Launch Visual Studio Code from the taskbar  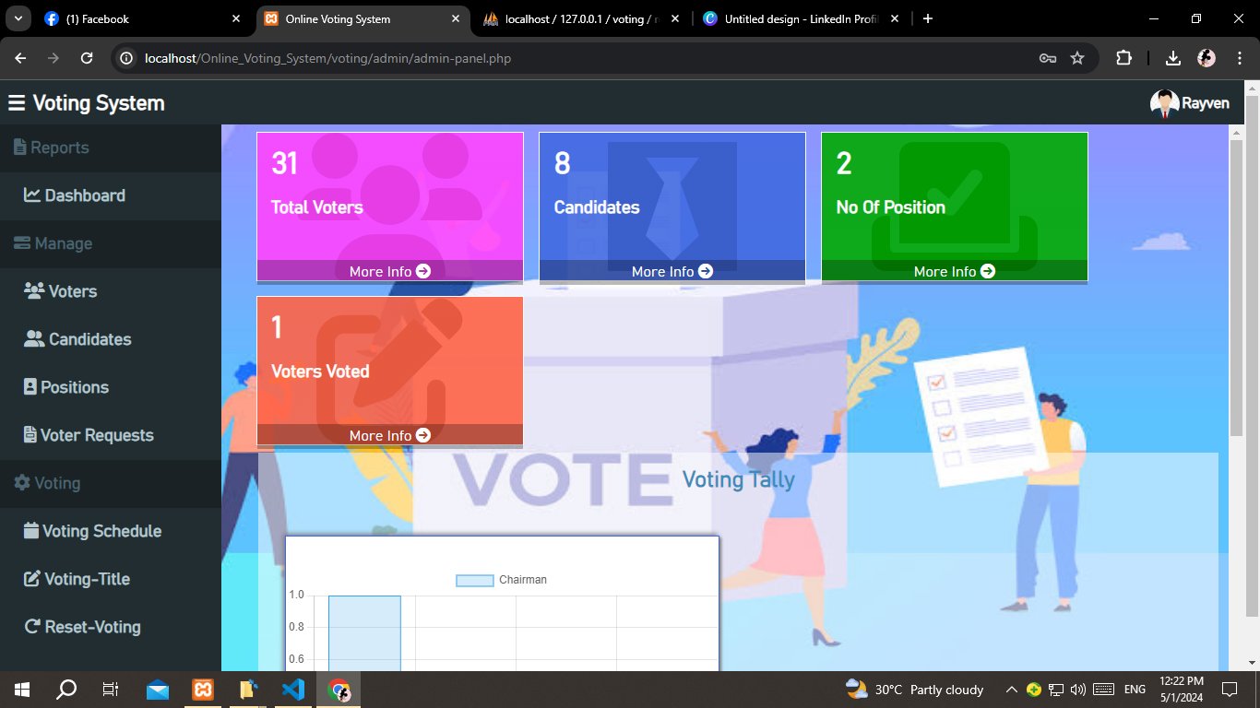pyautogui.click(x=293, y=689)
